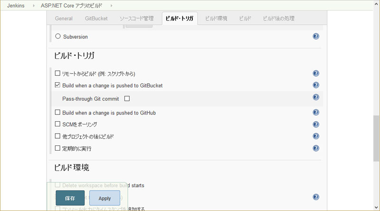Click the vertical scrollbar thumb
Viewport: 380px width, 211px height.
point(376,138)
